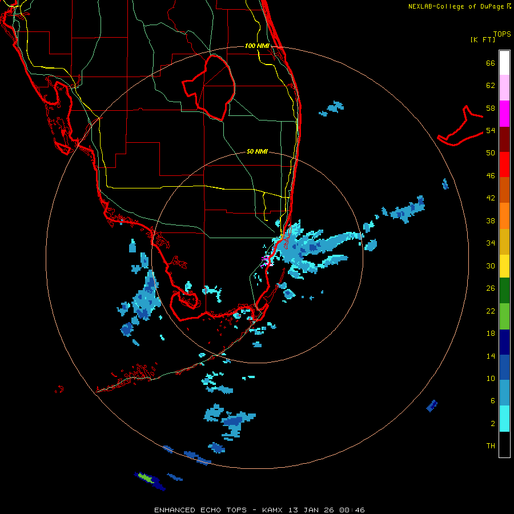
Task: Click the TH legend label
Action: coord(491,446)
